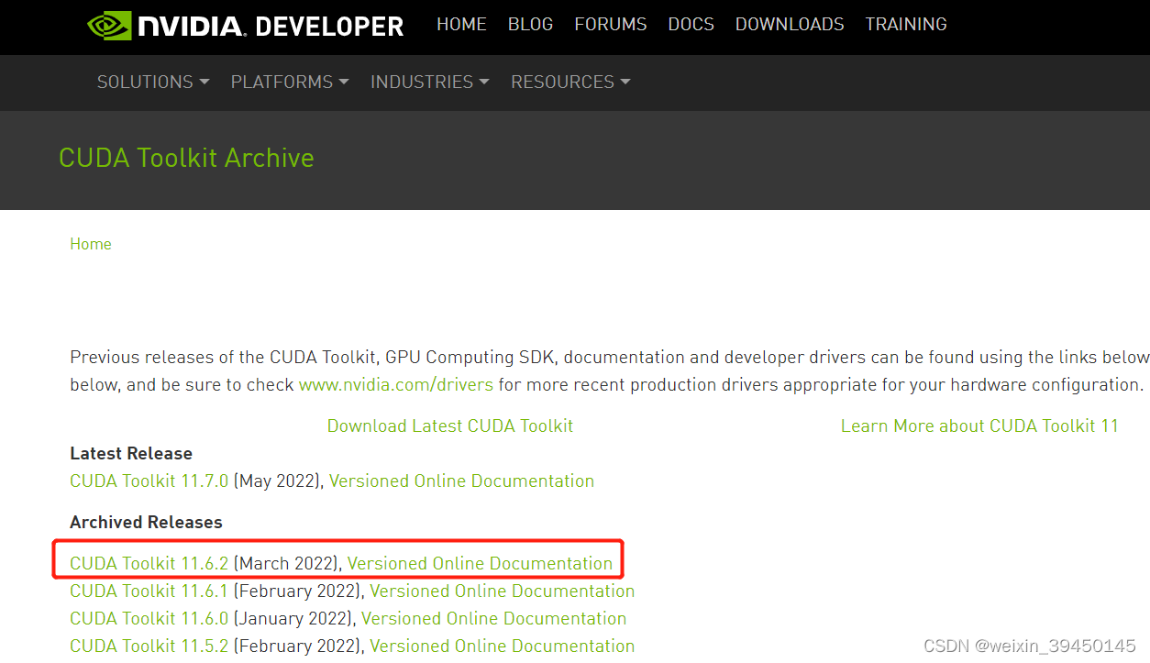
Task: Open DOCS in the top navigation
Action: click(x=691, y=25)
